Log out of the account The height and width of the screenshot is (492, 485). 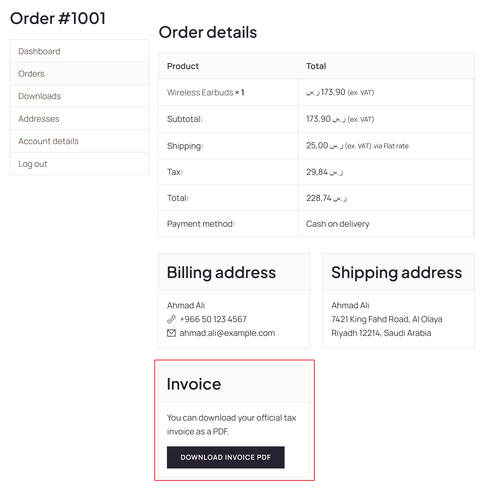(33, 164)
